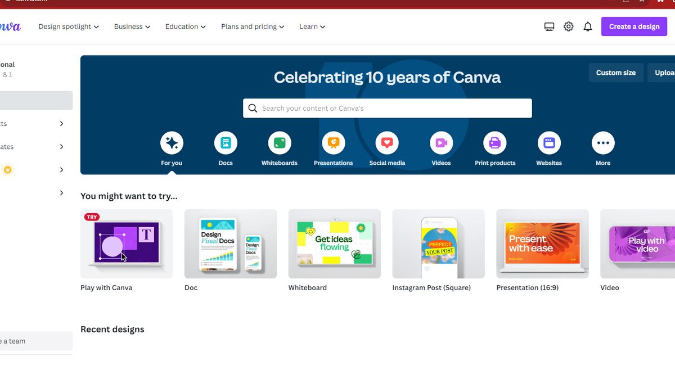Click the More categories icon
675x379 pixels.
pos(603,143)
